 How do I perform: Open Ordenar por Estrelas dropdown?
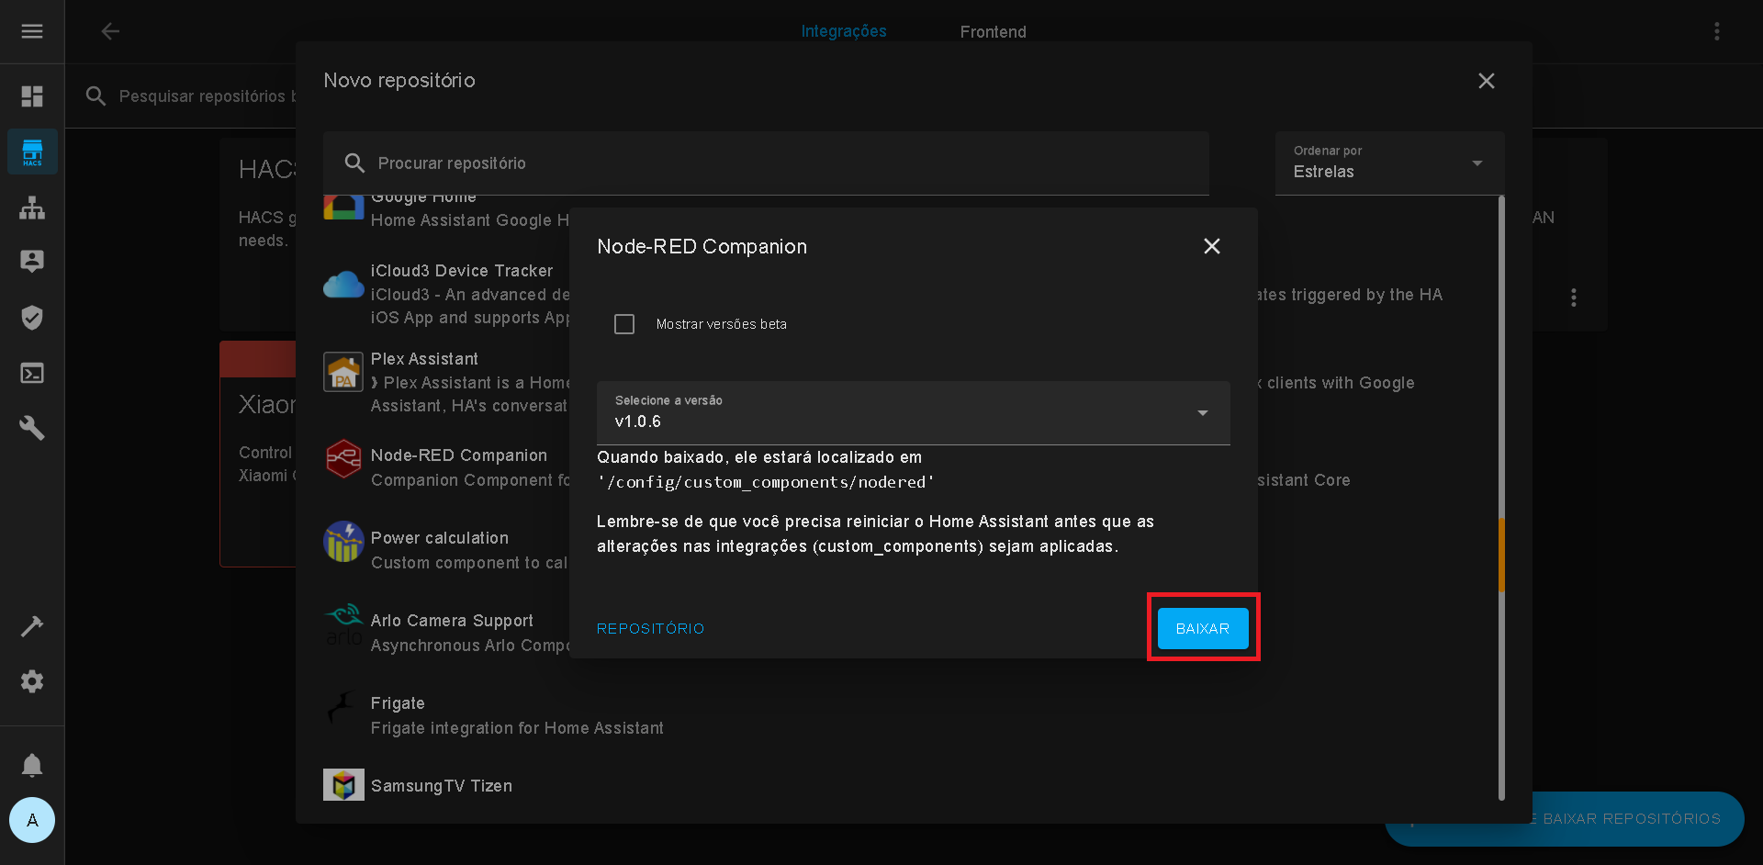1389,163
